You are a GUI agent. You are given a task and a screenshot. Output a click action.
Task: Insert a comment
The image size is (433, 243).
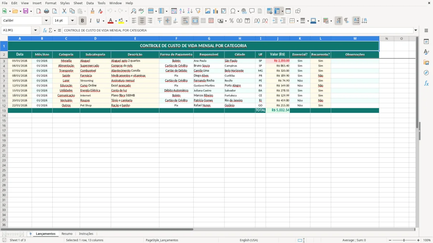point(252,11)
